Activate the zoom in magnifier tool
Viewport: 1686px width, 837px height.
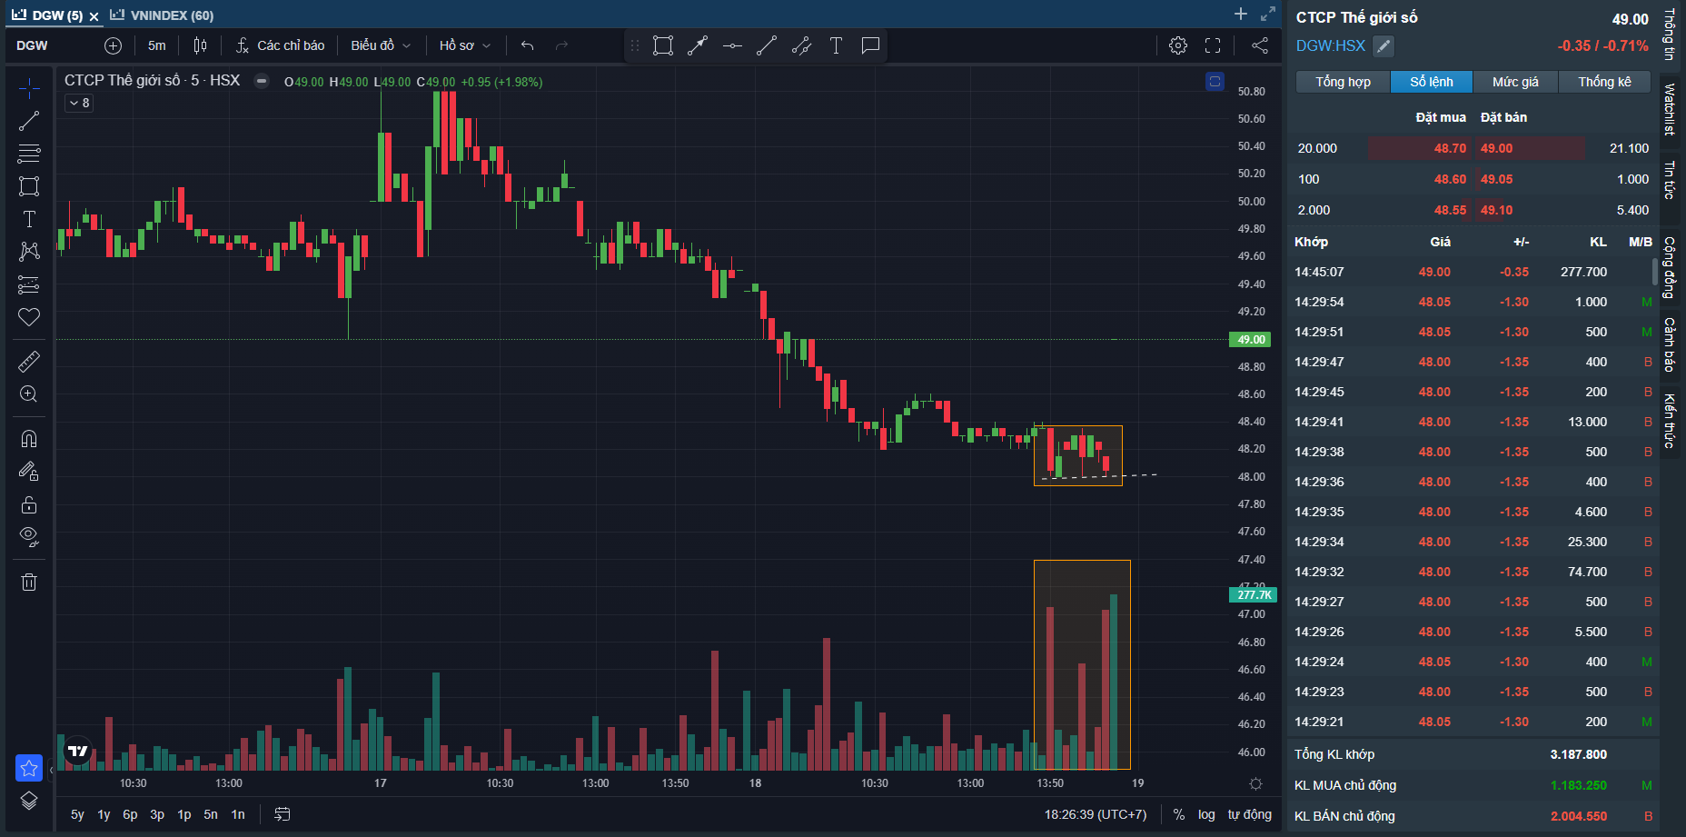click(29, 394)
